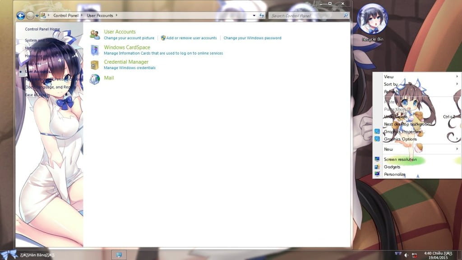Launch Credential Manager from its icon

coord(95,64)
